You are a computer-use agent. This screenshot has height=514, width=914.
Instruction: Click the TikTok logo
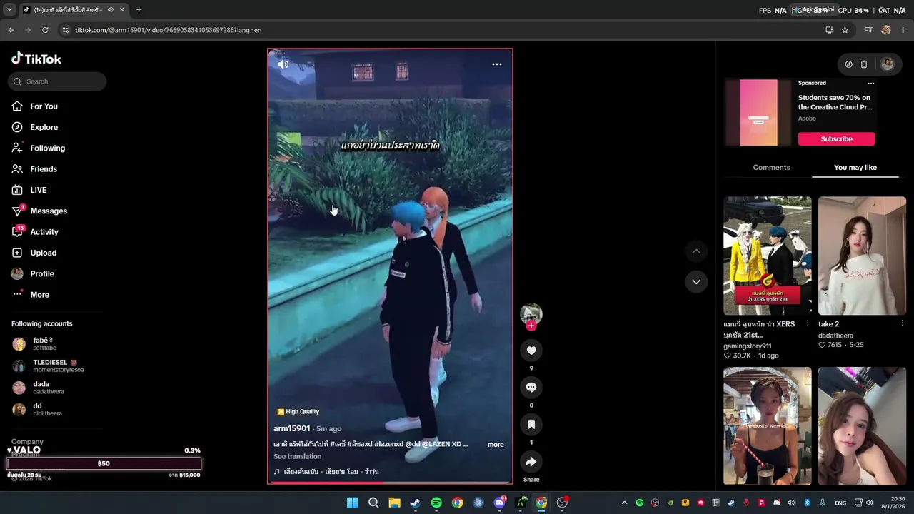(36, 59)
